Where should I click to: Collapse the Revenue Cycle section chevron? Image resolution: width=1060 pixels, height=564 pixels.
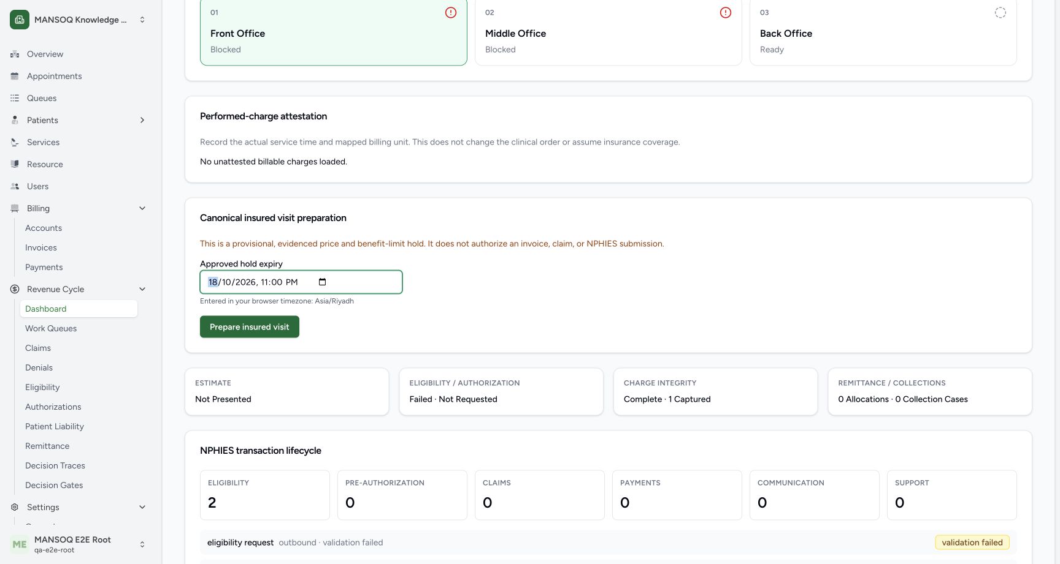pos(142,289)
